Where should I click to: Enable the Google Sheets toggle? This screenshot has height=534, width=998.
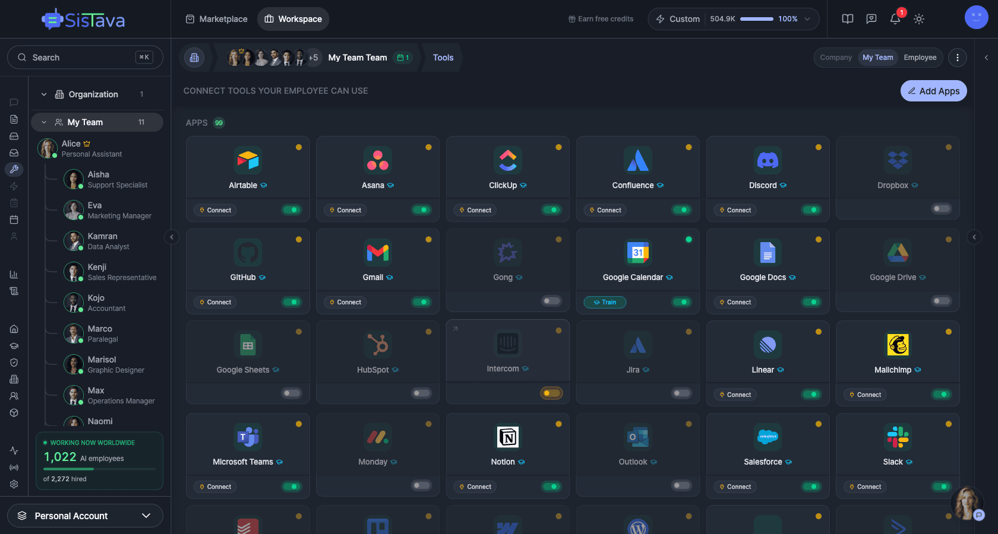point(292,393)
